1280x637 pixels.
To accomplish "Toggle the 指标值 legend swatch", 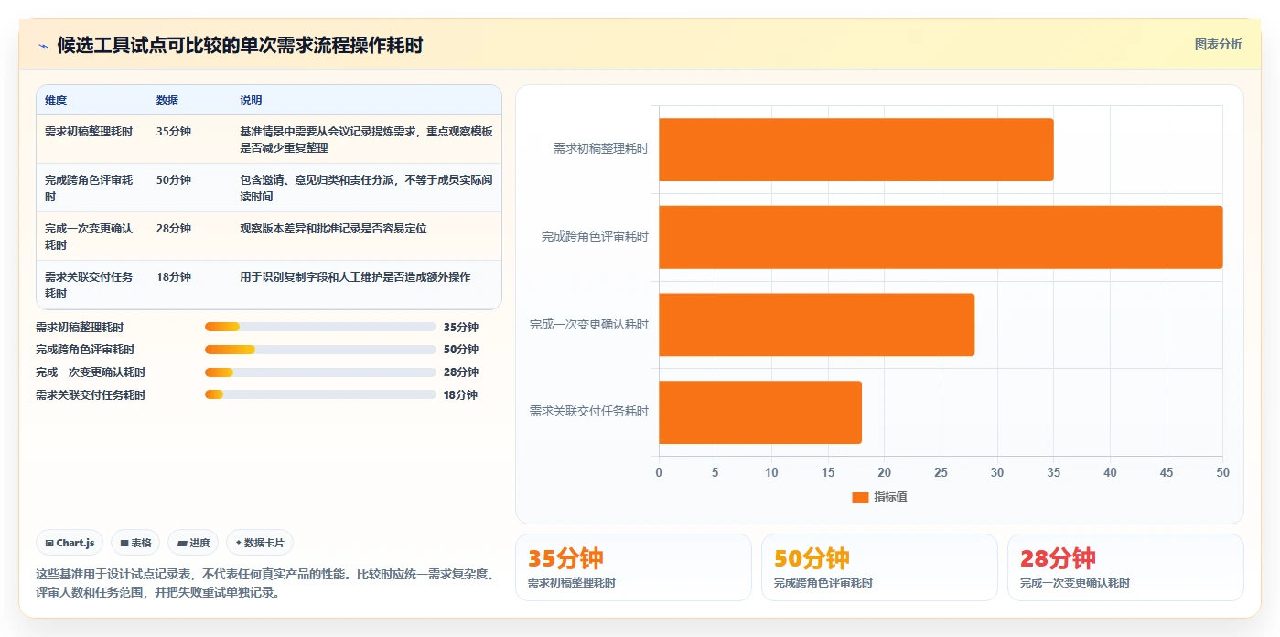I will [860, 497].
